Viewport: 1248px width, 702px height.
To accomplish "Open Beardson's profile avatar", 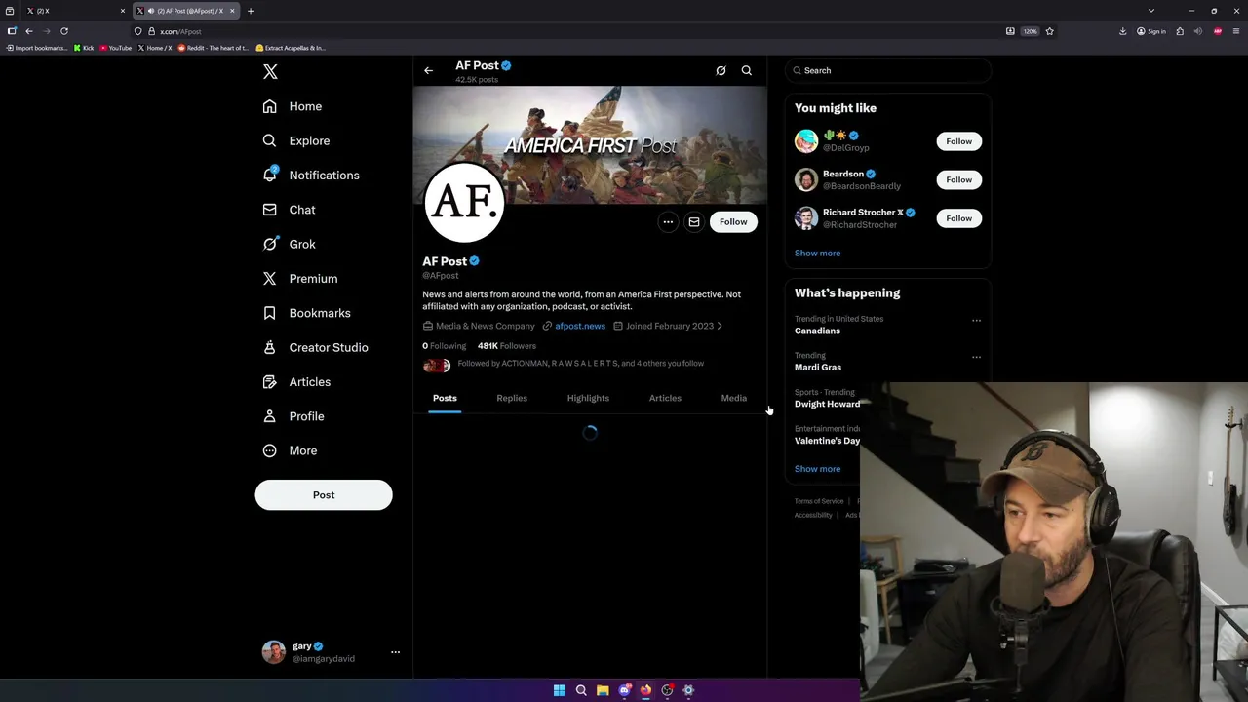I will (x=805, y=179).
